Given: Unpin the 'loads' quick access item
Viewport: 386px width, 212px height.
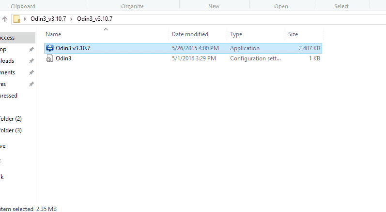Looking at the screenshot, I should coord(31,61).
